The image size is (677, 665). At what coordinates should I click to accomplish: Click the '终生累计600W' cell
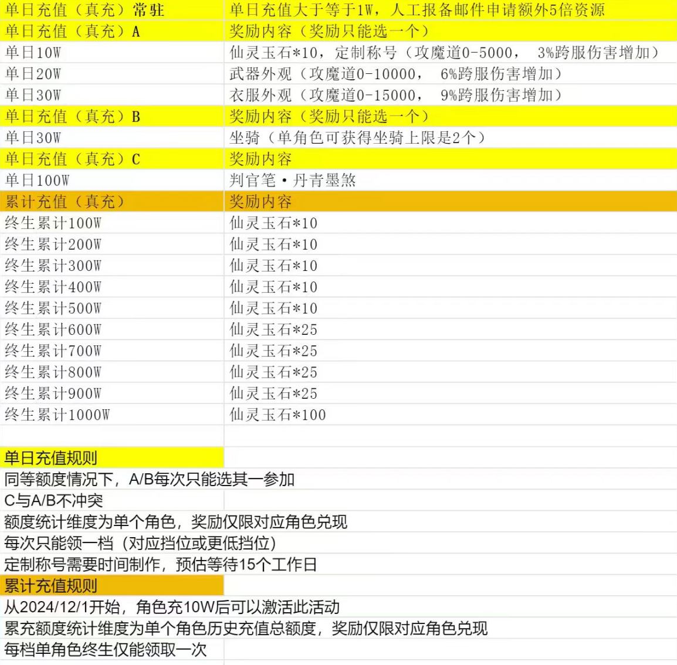pyautogui.click(x=53, y=330)
